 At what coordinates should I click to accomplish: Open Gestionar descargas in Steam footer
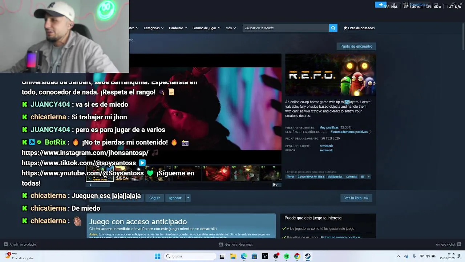pos(236,245)
